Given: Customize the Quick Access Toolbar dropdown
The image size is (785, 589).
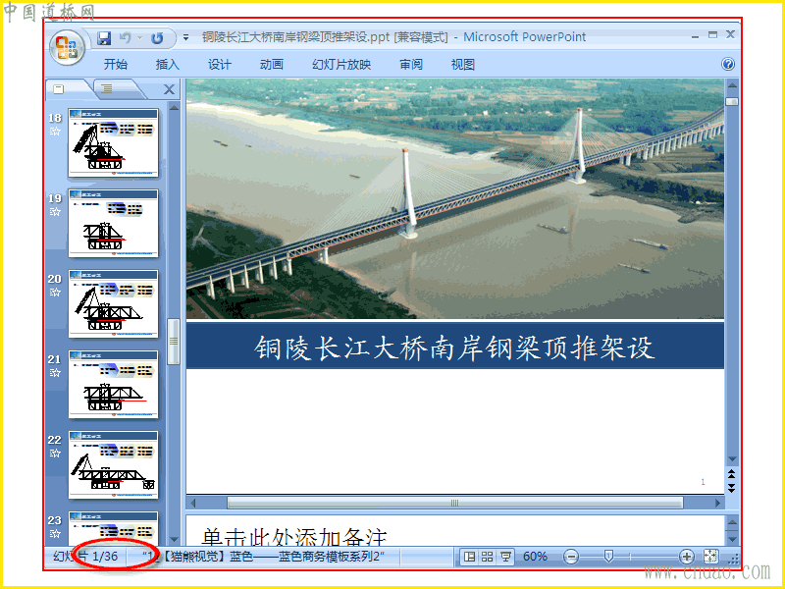Looking at the screenshot, I should 185,37.
